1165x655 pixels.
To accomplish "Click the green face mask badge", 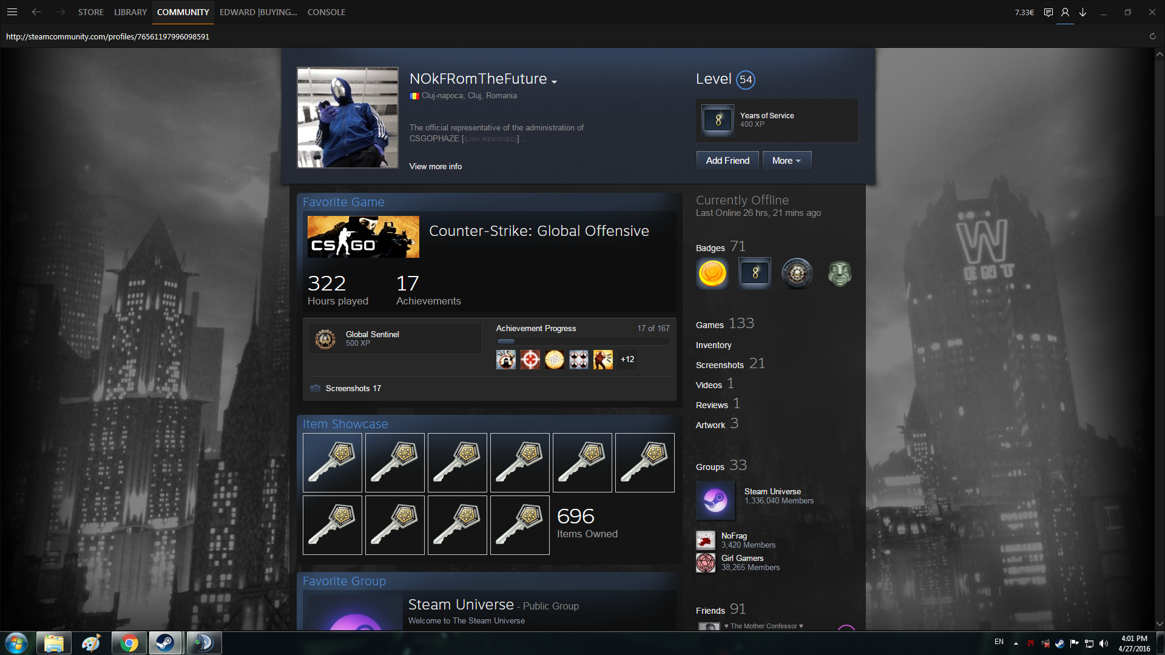I will 839,274.
